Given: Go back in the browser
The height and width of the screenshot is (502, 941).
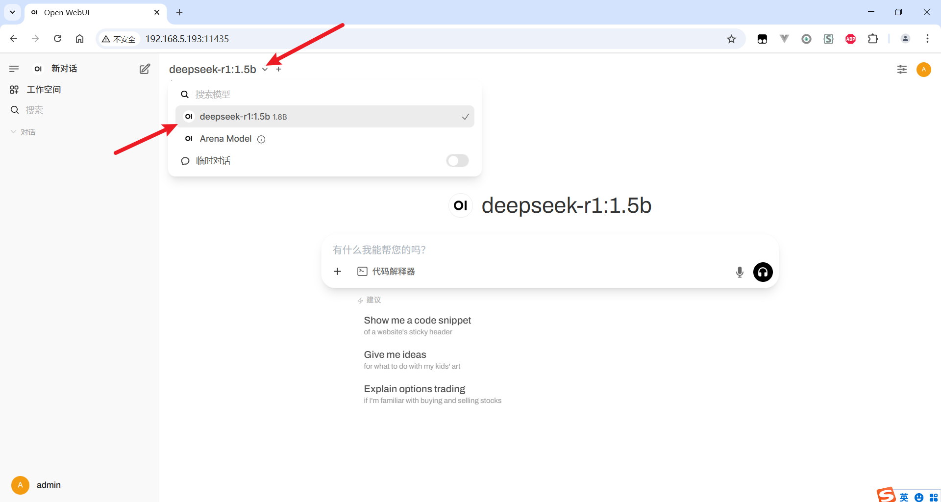Looking at the screenshot, I should click(14, 39).
